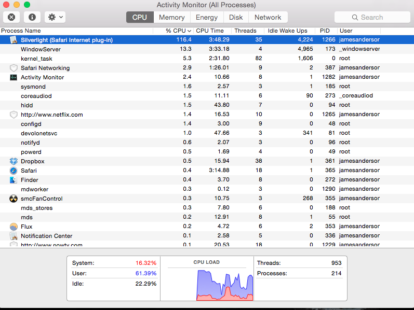Select the Silverlight (Safari Internet plug-in) row
This screenshot has width=414, height=310.
tap(207, 40)
